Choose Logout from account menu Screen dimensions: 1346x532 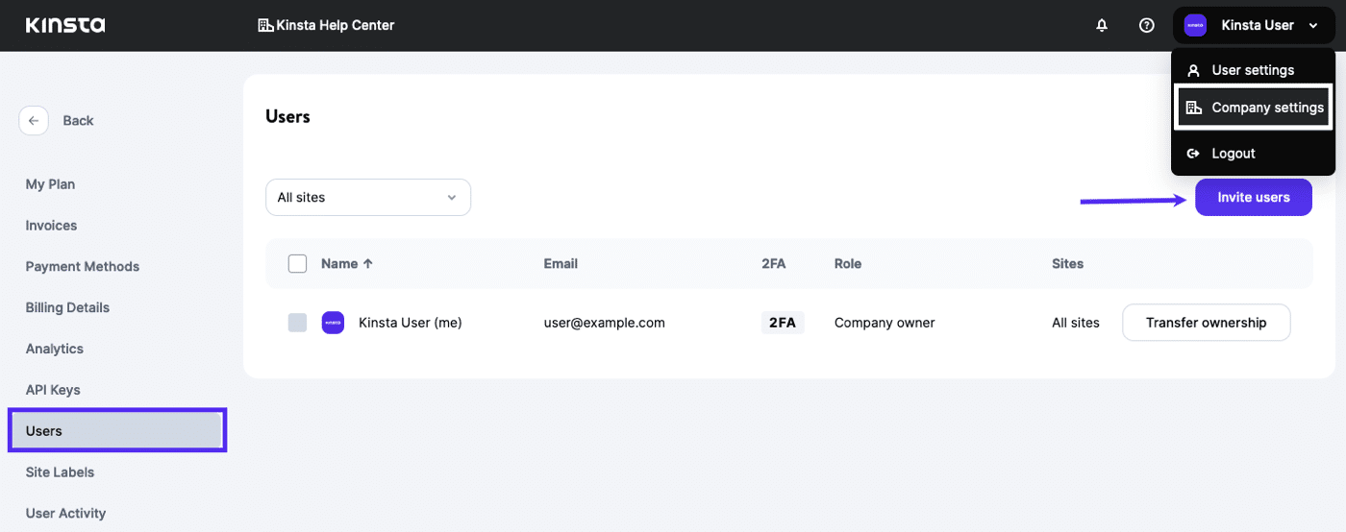(1253, 154)
